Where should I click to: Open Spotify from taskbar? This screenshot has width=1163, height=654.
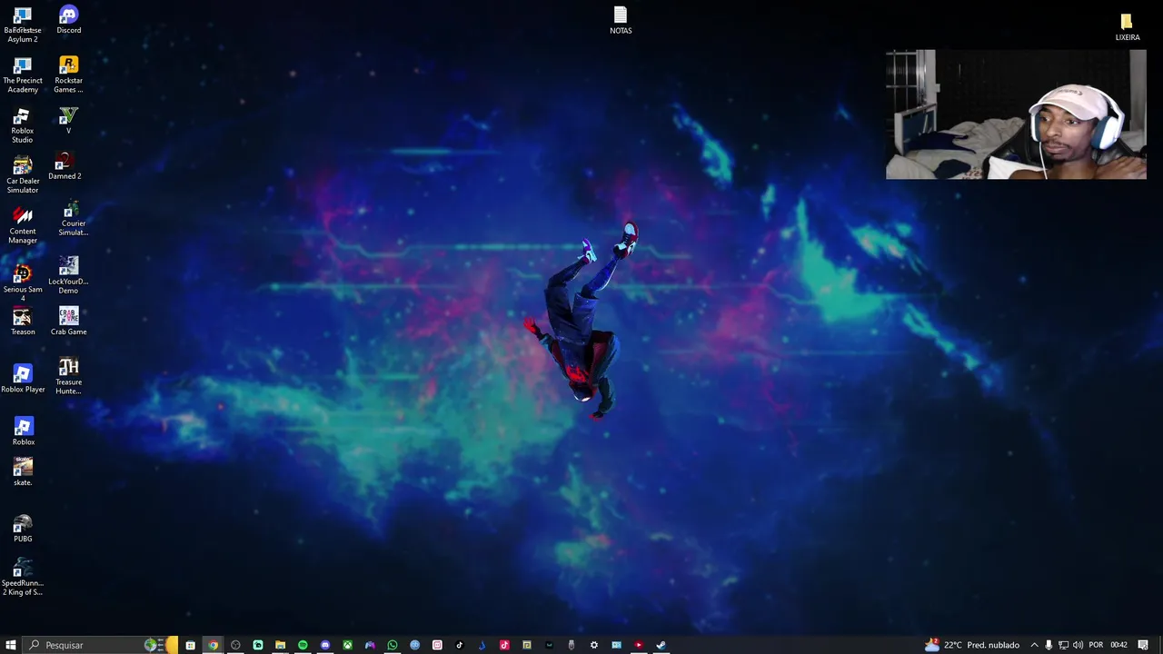pos(303,645)
